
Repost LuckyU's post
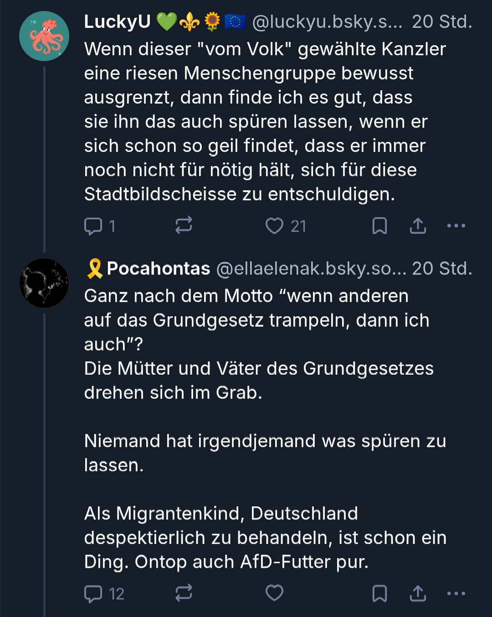tap(184, 225)
